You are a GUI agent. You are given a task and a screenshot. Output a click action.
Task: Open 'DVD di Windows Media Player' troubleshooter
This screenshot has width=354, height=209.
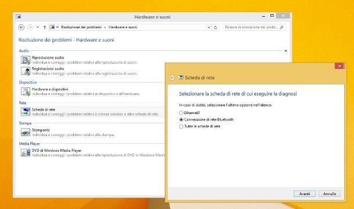point(56,151)
